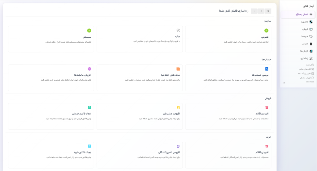Click the yellow customer icon on افزودن مشتریان
317x171 pixels.
coord(178,107)
